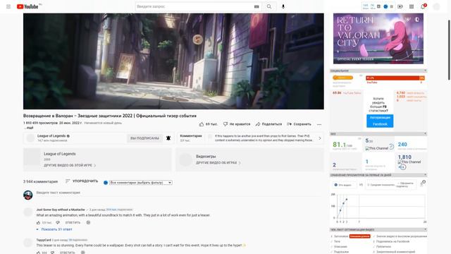Click the 81.1 SEO score value

click(x=339, y=145)
